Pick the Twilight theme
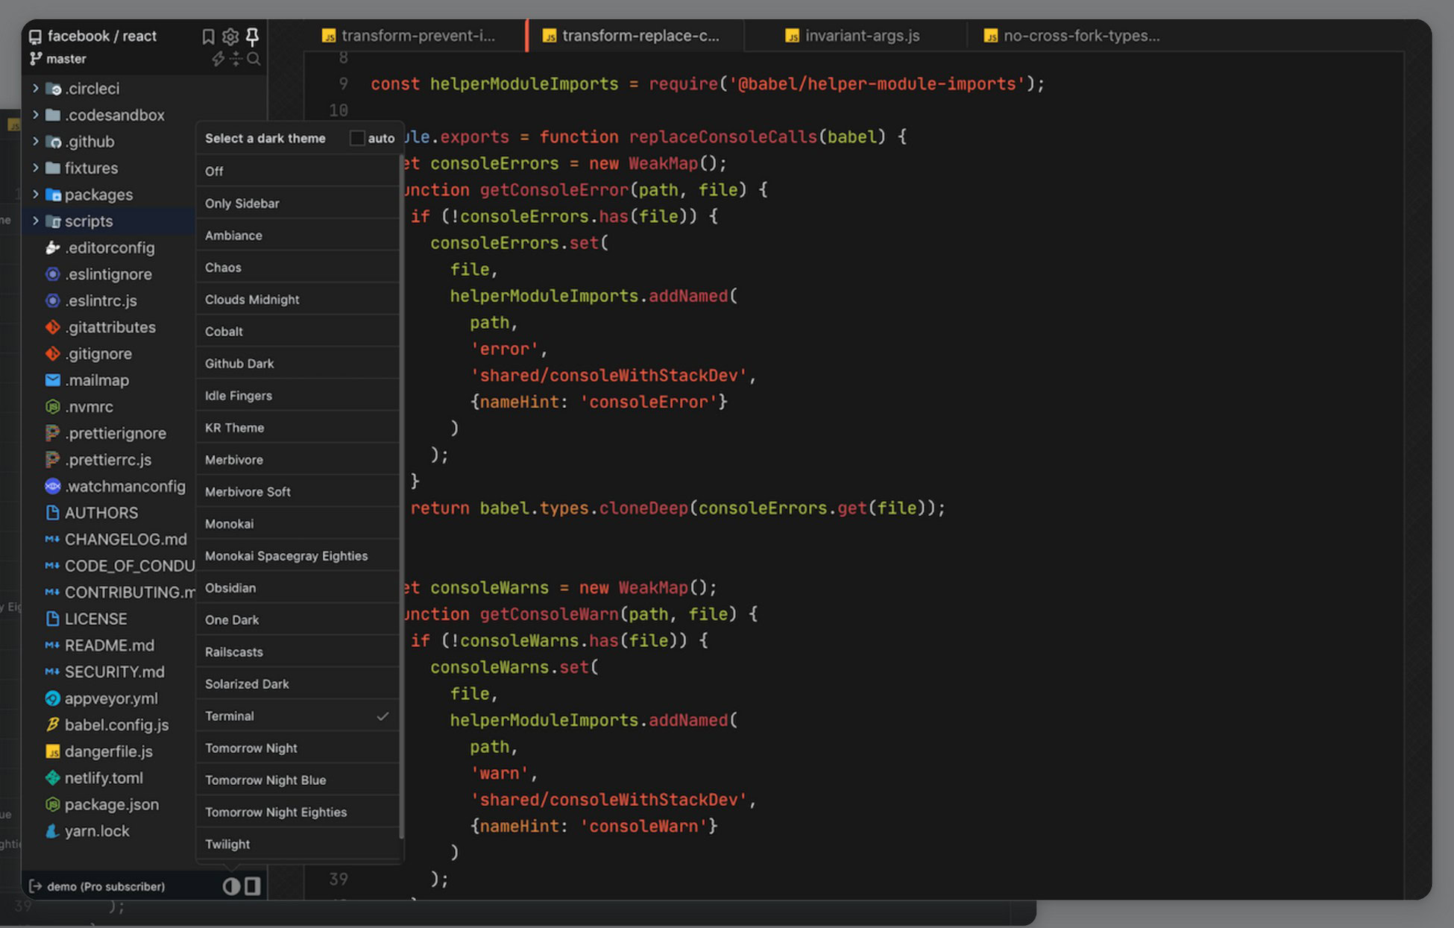This screenshot has width=1454, height=928. (x=298, y=844)
